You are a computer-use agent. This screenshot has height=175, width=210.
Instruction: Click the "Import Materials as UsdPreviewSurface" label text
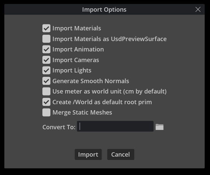coord(110,39)
